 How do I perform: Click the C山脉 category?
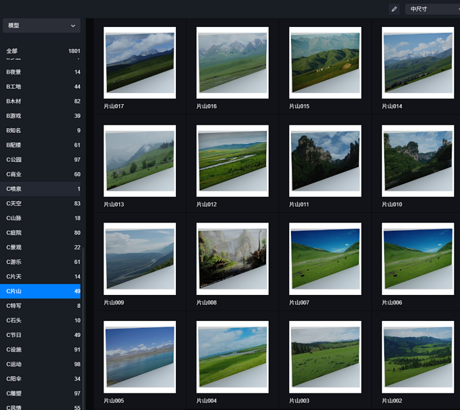point(40,218)
